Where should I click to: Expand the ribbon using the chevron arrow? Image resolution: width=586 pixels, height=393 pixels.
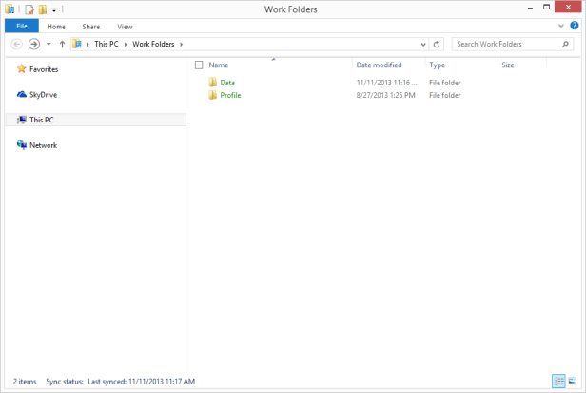coord(561,27)
